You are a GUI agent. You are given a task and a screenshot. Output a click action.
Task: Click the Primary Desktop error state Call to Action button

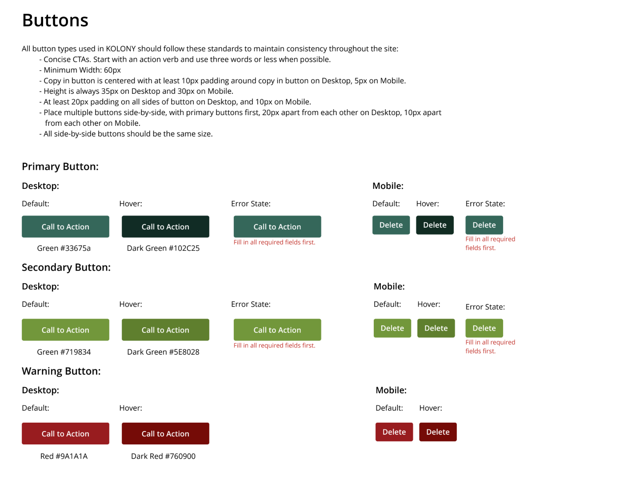277,227
